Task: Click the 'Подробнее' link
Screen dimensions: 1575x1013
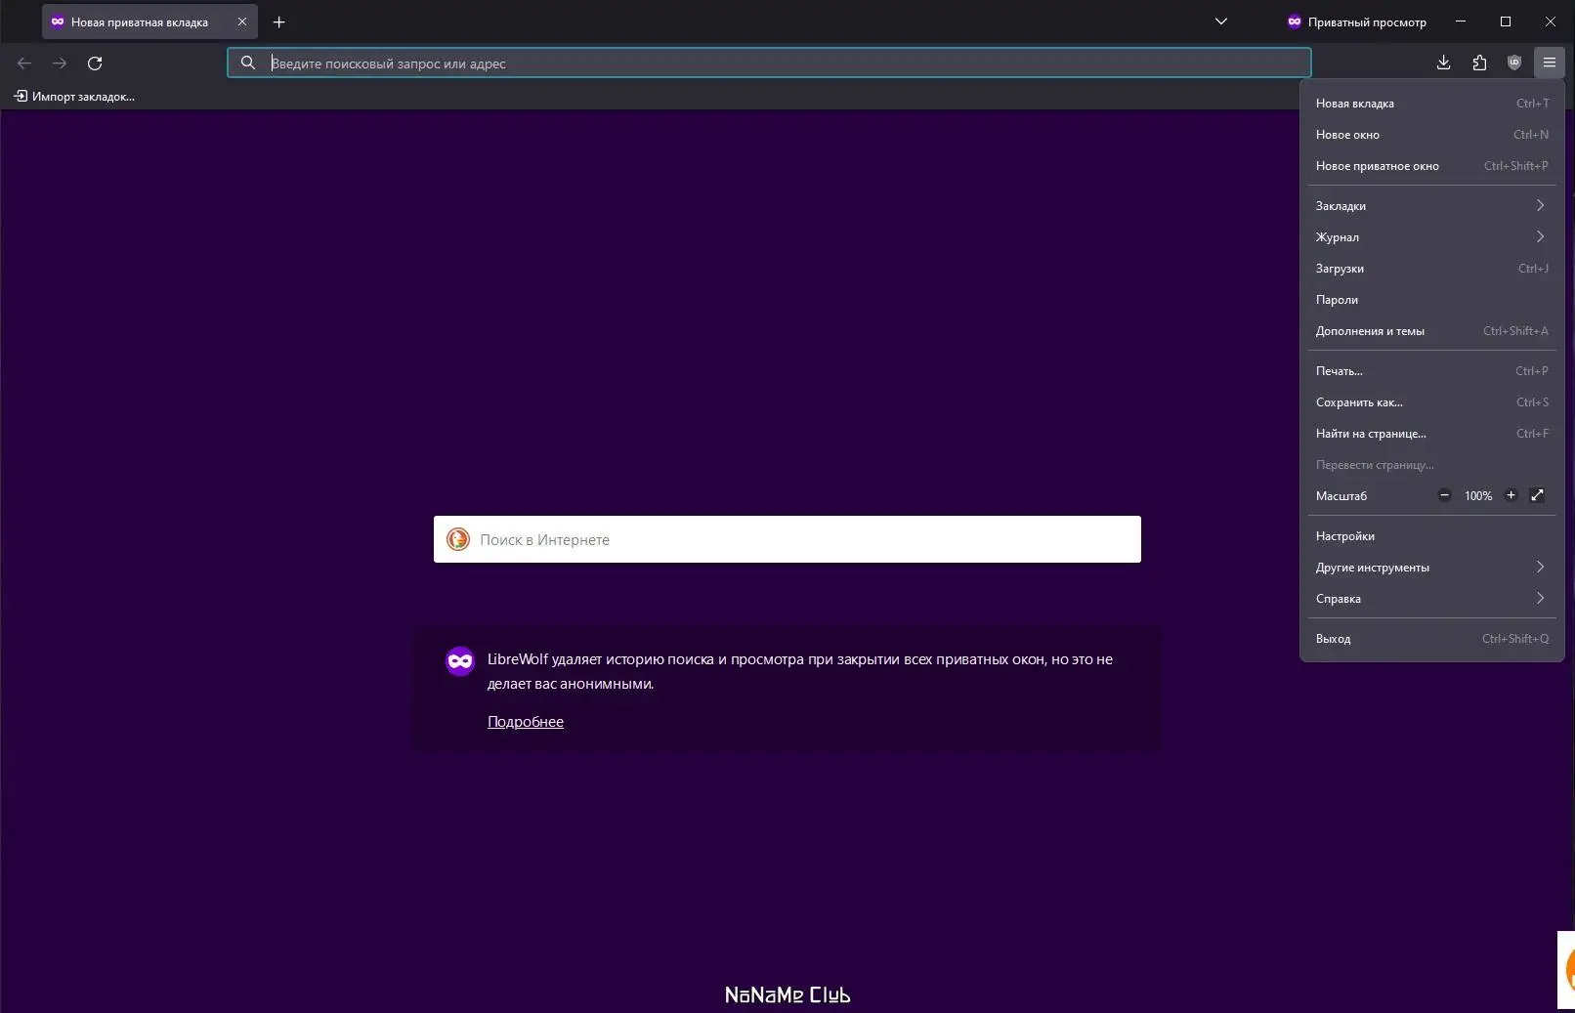Action: tap(526, 722)
